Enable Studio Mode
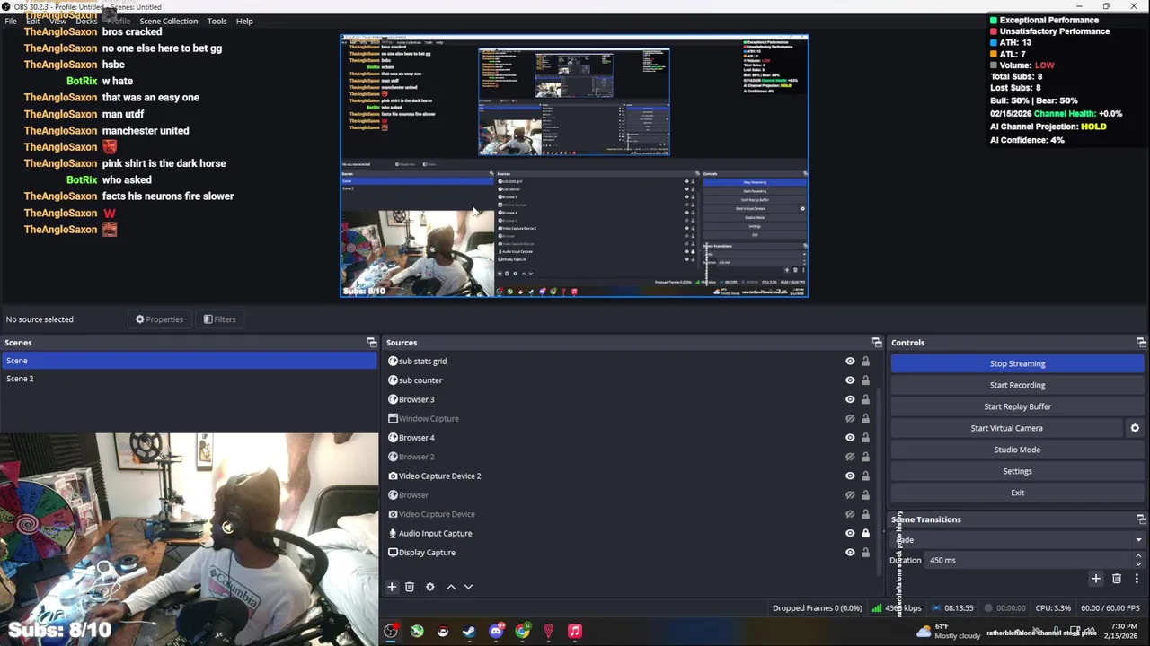 coord(1017,450)
